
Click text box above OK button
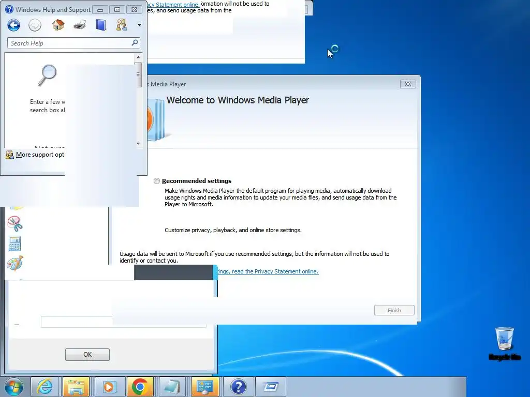(x=123, y=322)
